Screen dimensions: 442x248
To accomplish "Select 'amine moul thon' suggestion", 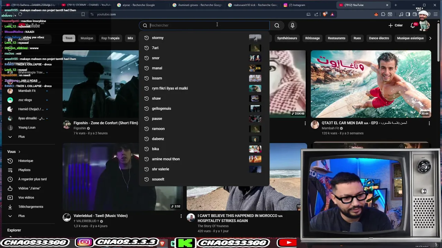I will point(204,159).
